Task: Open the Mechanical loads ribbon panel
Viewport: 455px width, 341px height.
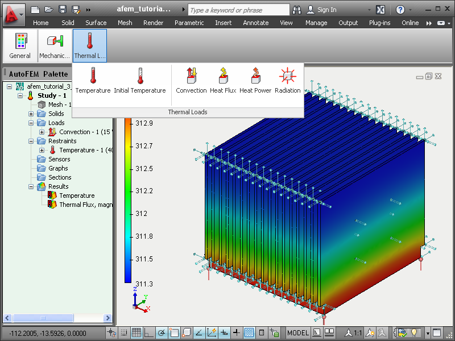Action: [x=55, y=46]
